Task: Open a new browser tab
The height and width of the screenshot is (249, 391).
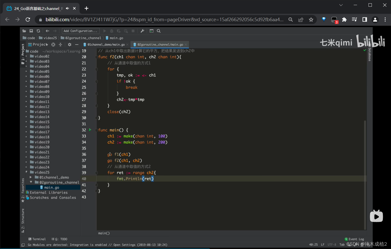Action: 86,8
